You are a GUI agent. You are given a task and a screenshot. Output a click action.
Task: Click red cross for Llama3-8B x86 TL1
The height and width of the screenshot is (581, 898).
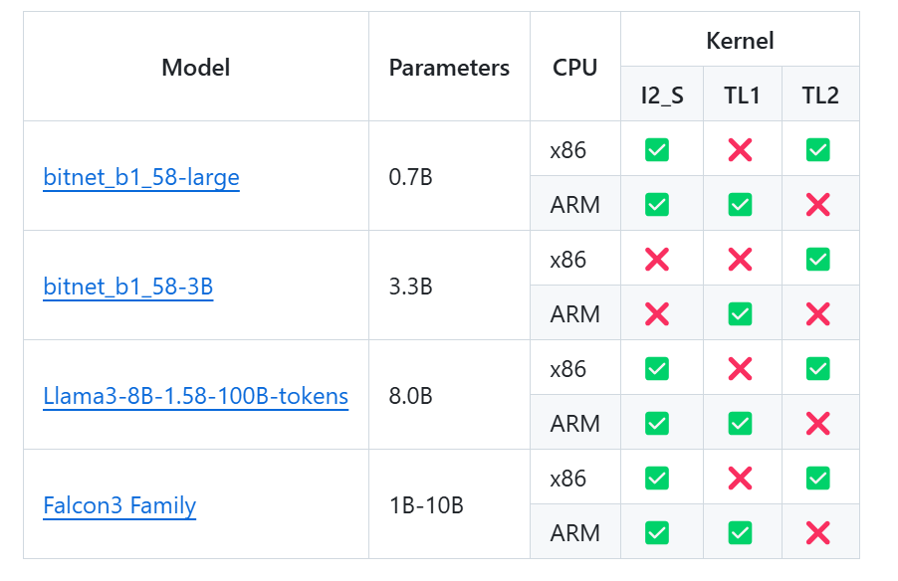740,369
